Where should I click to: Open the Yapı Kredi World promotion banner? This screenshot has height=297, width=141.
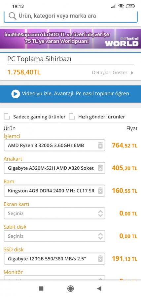(x=71, y=39)
